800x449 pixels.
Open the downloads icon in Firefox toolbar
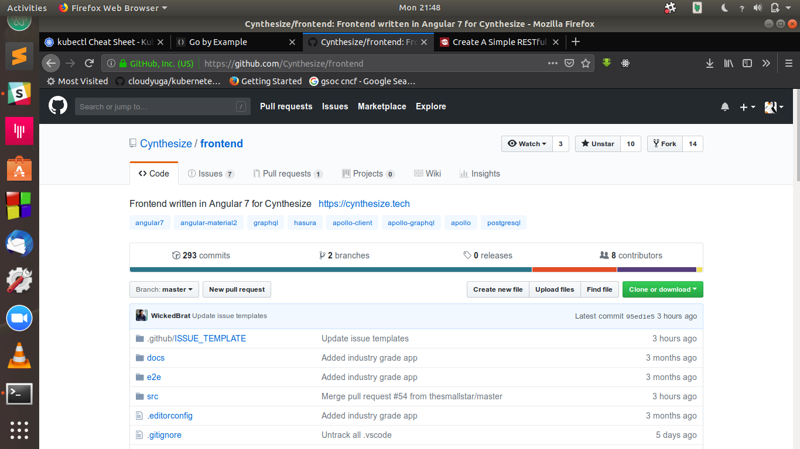[x=709, y=63]
